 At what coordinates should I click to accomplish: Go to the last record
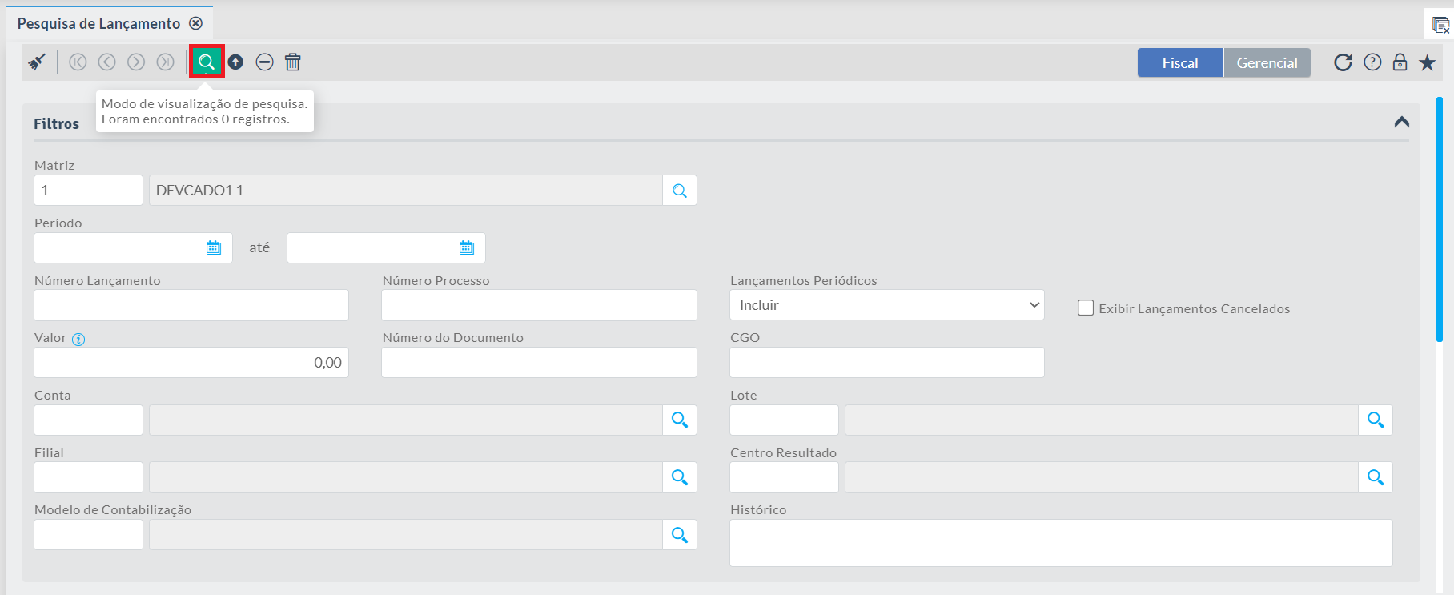tap(165, 62)
